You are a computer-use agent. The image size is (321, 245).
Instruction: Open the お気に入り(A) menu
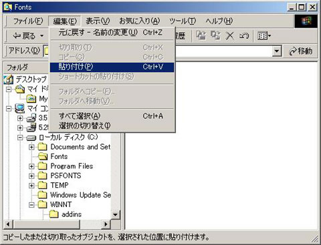[x=140, y=21]
